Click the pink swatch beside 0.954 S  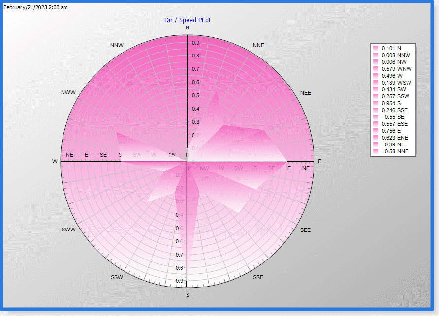coord(376,103)
